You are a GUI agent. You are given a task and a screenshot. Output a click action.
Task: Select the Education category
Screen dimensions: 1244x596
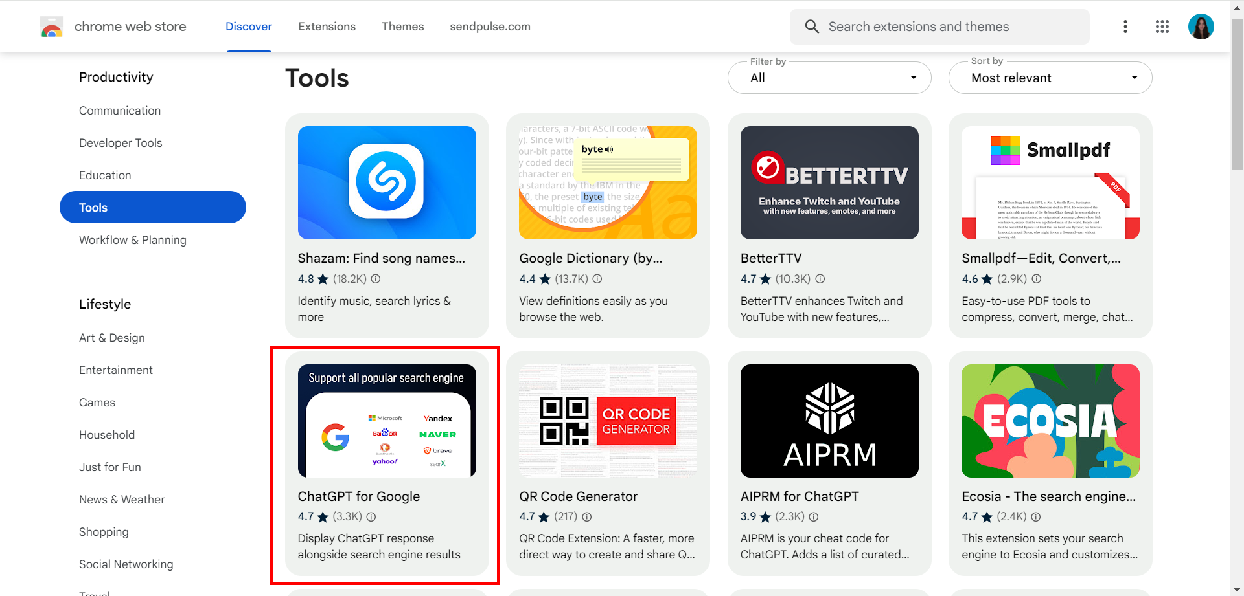coord(105,175)
